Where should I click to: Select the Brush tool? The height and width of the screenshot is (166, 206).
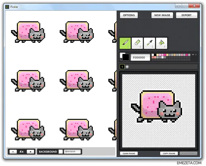point(125,43)
